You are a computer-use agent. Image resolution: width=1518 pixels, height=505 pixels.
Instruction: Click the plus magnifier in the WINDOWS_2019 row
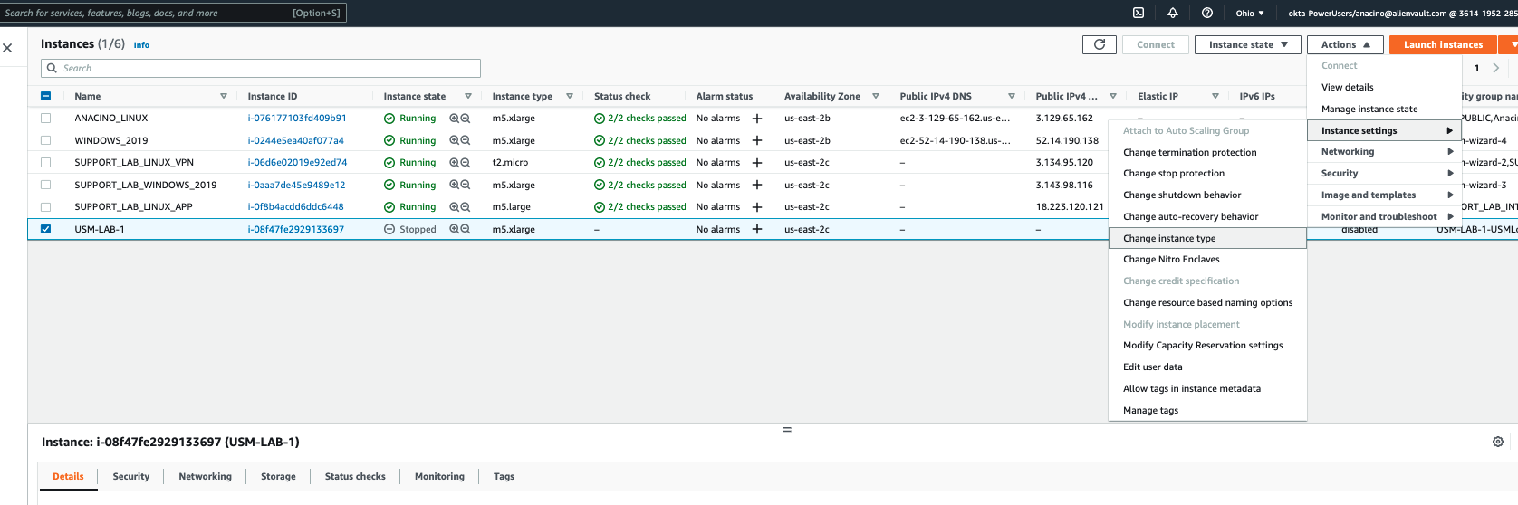click(455, 140)
